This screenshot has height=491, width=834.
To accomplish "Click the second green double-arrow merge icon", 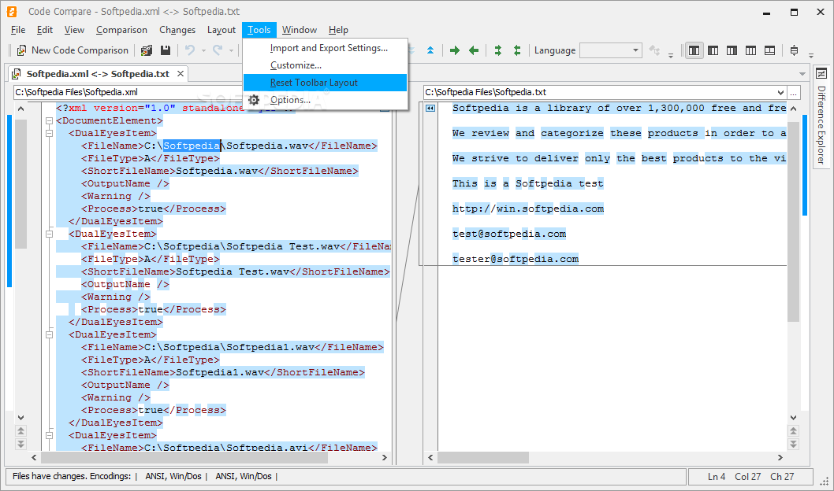I will coord(517,50).
